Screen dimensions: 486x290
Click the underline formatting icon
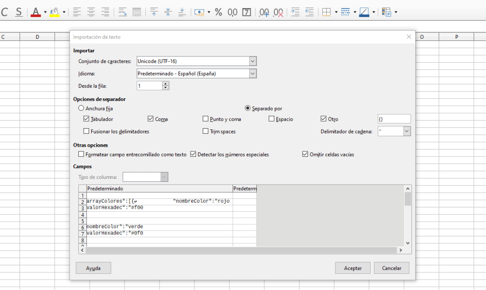click(19, 12)
